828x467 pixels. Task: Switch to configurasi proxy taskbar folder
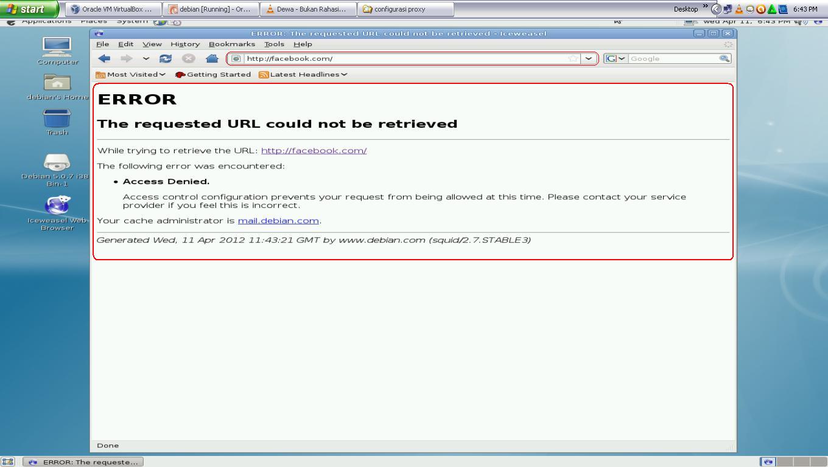tap(406, 9)
